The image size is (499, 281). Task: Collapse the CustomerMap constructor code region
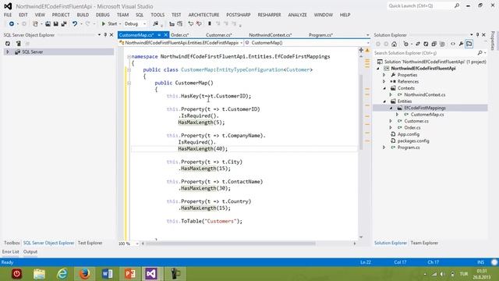(x=129, y=83)
